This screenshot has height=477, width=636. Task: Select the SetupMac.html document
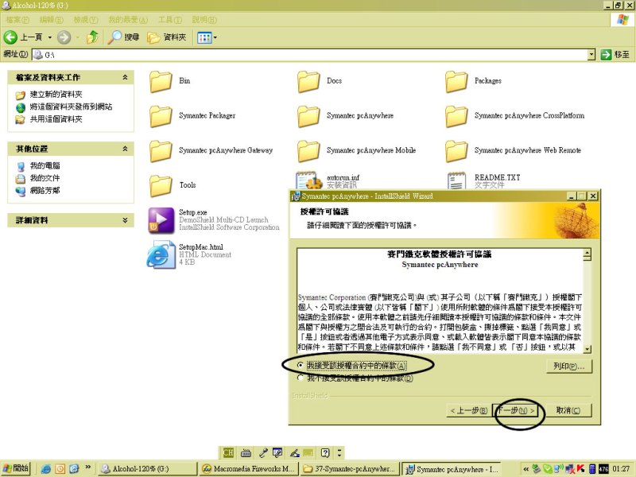tap(189, 254)
